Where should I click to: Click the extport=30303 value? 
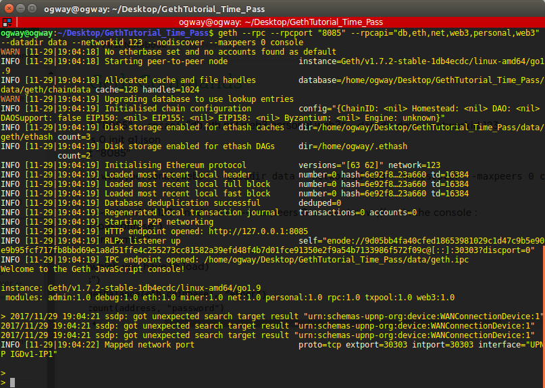pyautogui.click(x=376, y=345)
